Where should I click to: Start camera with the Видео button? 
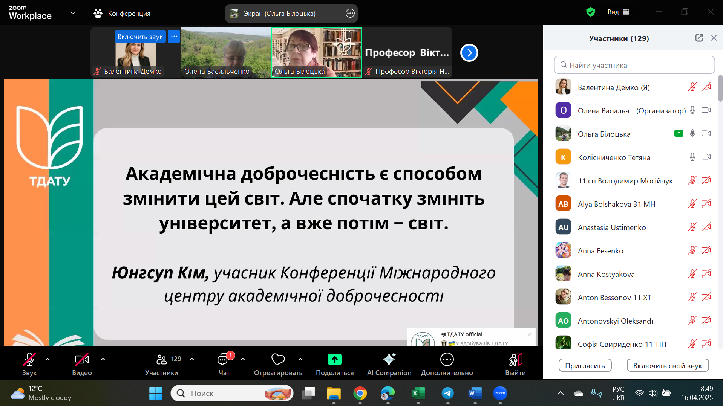tap(82, 364)
